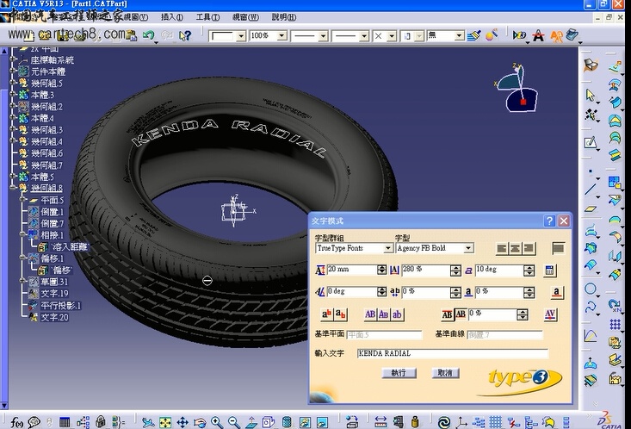
Task: Click the 取消 button in the text dialog
Action: tap(445, 373)
